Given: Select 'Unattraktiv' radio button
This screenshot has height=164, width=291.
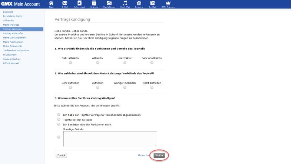Looking at the screenshot, I should (x=125, y=63).
